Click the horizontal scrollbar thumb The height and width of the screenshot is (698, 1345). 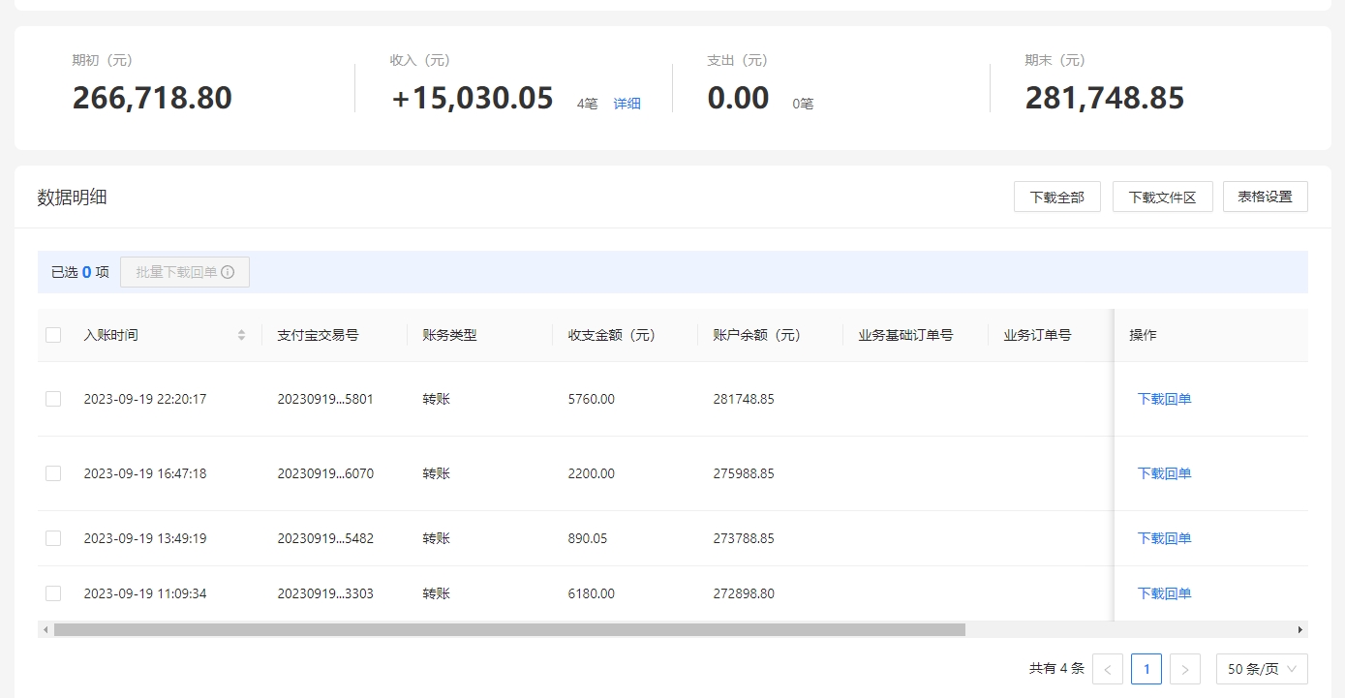click(x=509, y=629)
